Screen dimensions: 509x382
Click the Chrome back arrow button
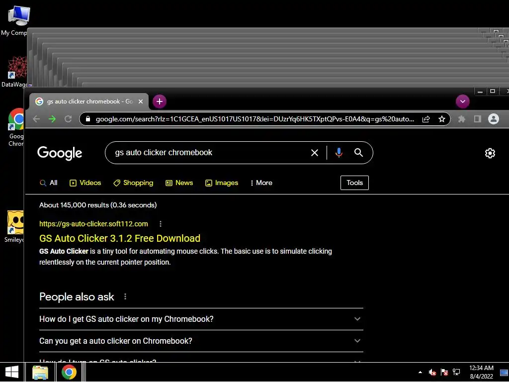[36, 119]
